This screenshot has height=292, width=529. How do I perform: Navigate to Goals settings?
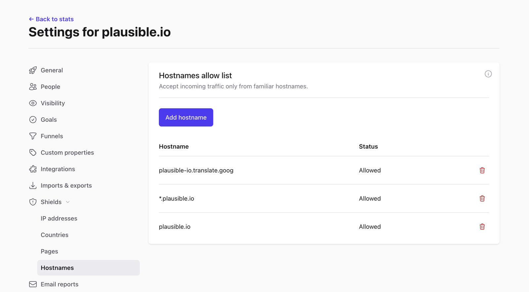click(49, 120)
